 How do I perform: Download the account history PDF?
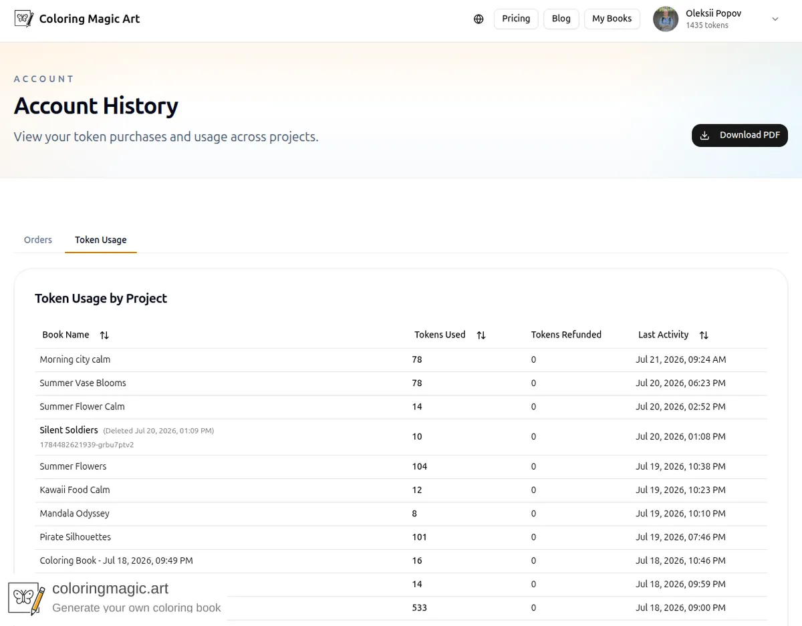coord(740,135)
